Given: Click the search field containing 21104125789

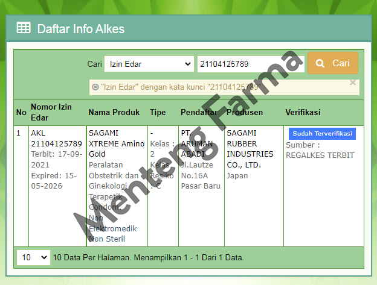Looking at the screenshot, I should (251, 64).
